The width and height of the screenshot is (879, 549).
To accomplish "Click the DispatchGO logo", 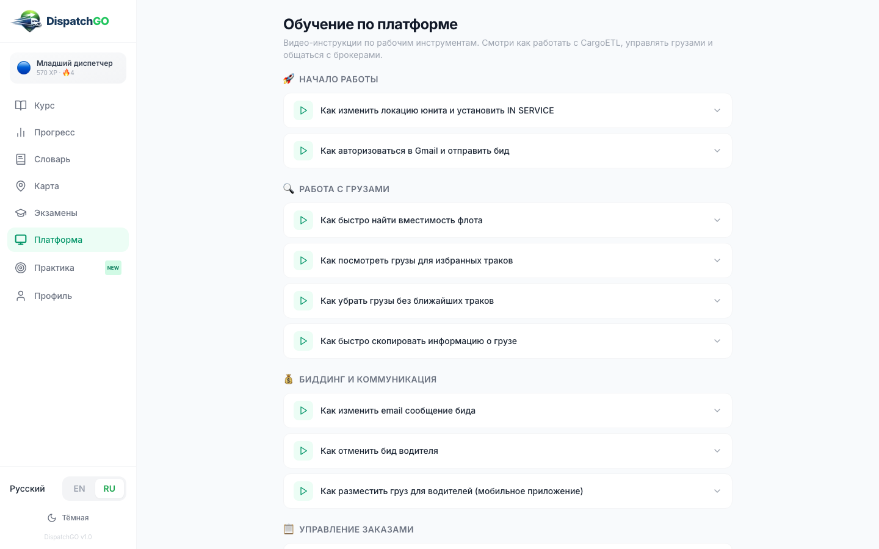I will [x=60, y=21].
